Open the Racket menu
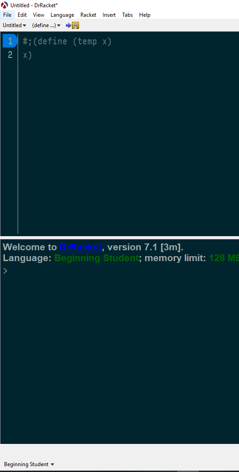 89,15
